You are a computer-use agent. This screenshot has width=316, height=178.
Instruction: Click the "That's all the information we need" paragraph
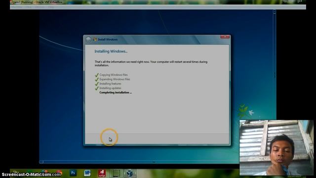coord(151,63)
